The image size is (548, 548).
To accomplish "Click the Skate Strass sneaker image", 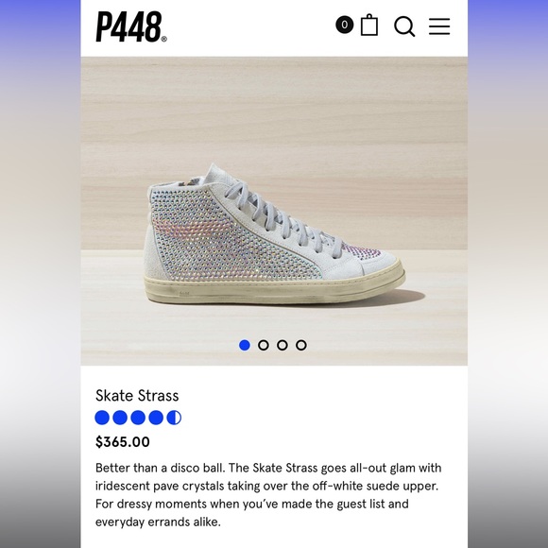I will tap(274, 234).
